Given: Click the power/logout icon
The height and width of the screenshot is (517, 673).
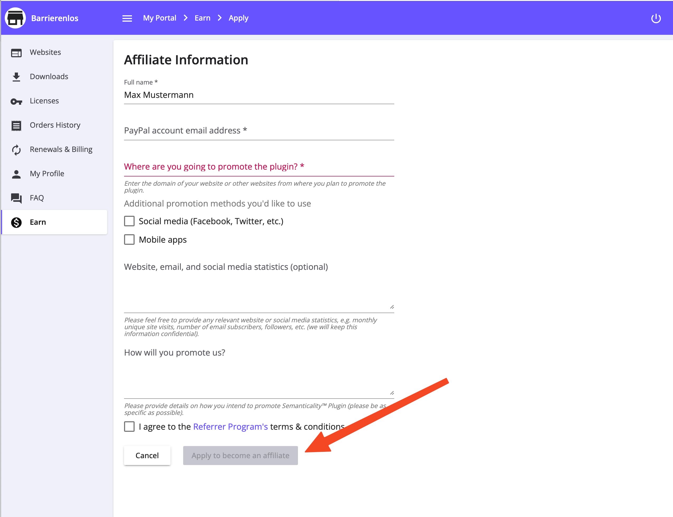Looking at the screenshot, I should tap(656, 18).
